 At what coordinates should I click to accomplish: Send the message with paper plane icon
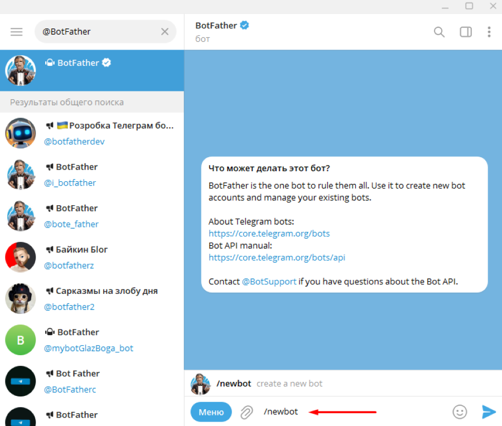[489, 412]
